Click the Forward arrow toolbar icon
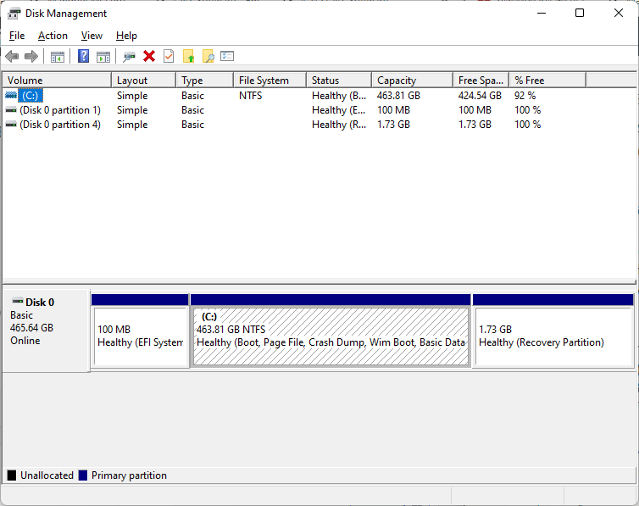639x506 pixels. click(31, 56)
